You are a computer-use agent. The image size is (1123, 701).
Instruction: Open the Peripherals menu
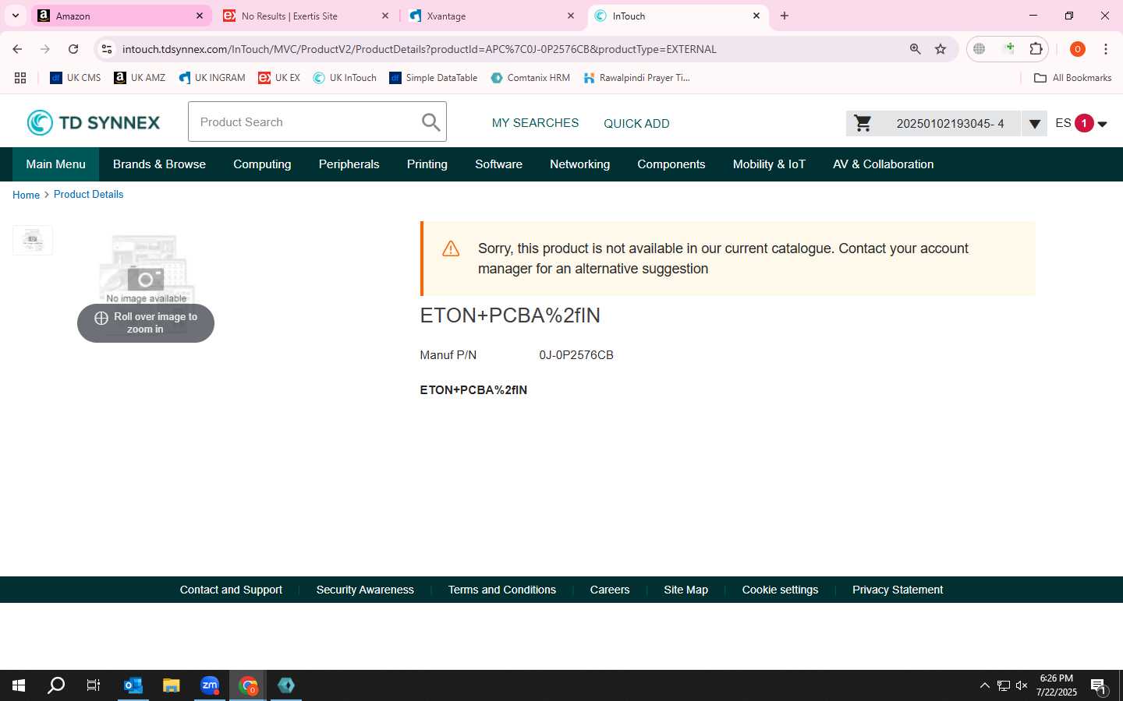tap(349, 164)
